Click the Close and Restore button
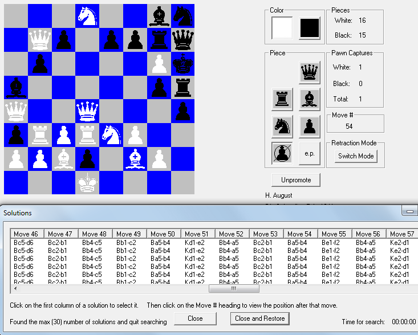The width and height of the screenshot is (418, 335). (260, 318)
